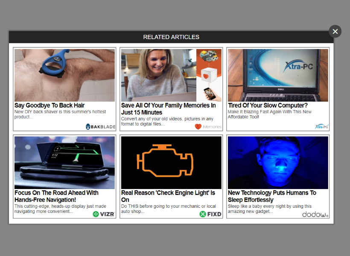Open the Xtra-PC laptop screen thumbnail
Screen dimensions: 350x256
pos(278,75)
